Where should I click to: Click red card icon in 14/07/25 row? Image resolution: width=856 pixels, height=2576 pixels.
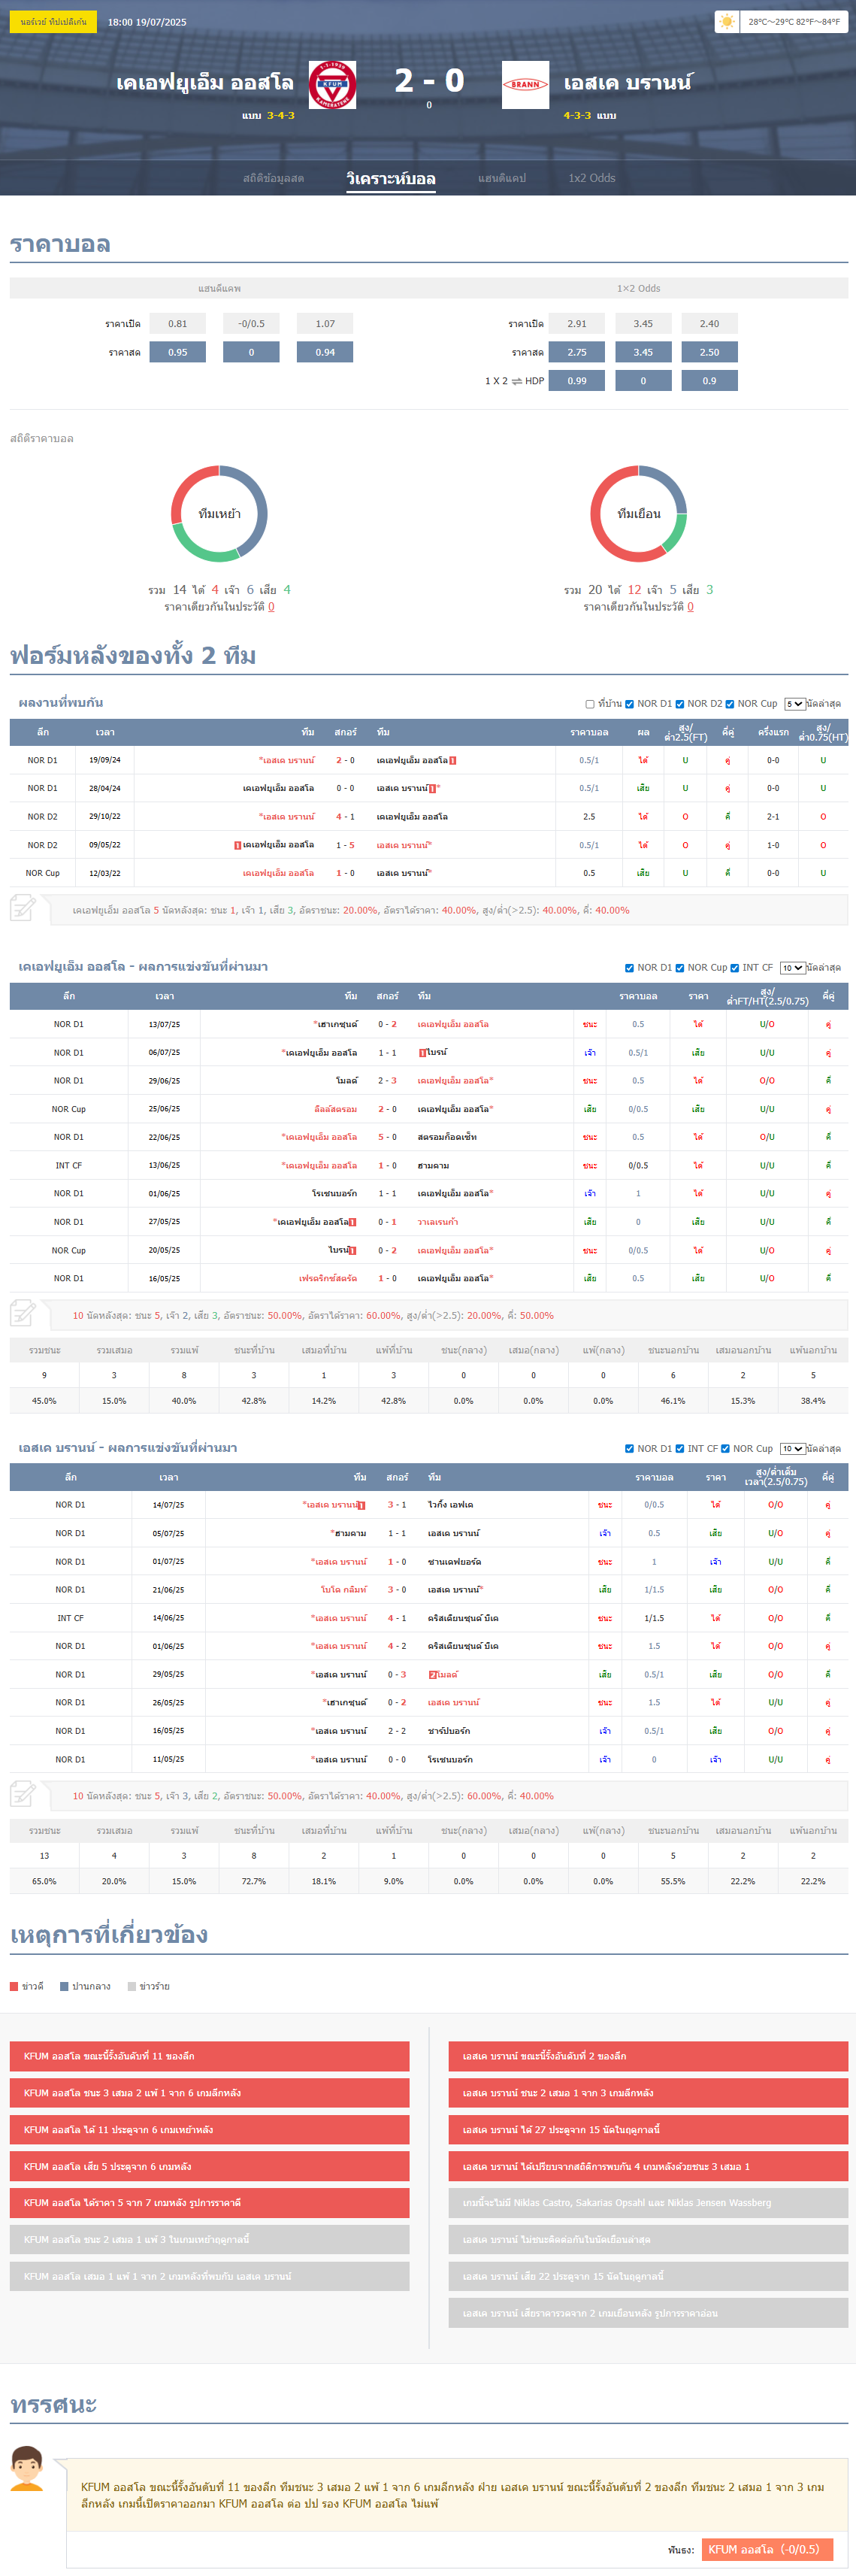[362, 1505]
